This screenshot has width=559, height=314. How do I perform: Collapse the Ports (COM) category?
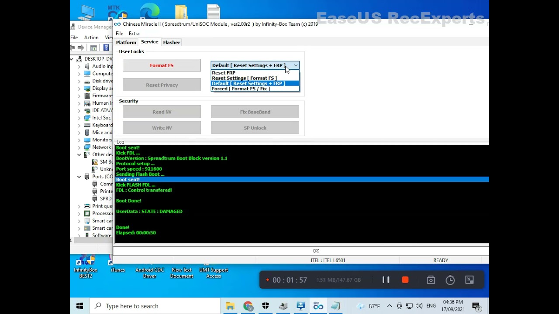[x=79, y=177]
